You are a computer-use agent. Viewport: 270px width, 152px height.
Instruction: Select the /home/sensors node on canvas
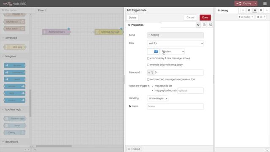pos(56,32)
